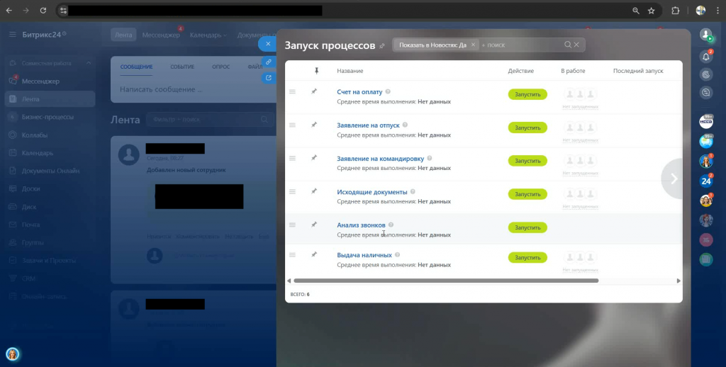This screenshot has height=367, width=726.
Task: Launch the Заявление на командировку process
Action: pos(527,161)
